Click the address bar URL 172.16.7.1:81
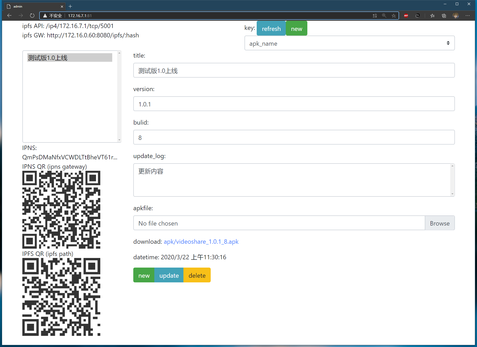The height and width of the screenshot is (347, 477). (80, 16)
